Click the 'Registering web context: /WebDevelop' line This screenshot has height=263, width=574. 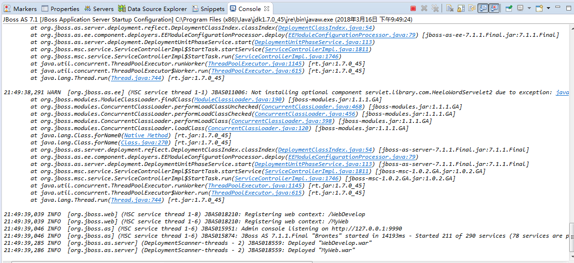click(x=184, y=214)
